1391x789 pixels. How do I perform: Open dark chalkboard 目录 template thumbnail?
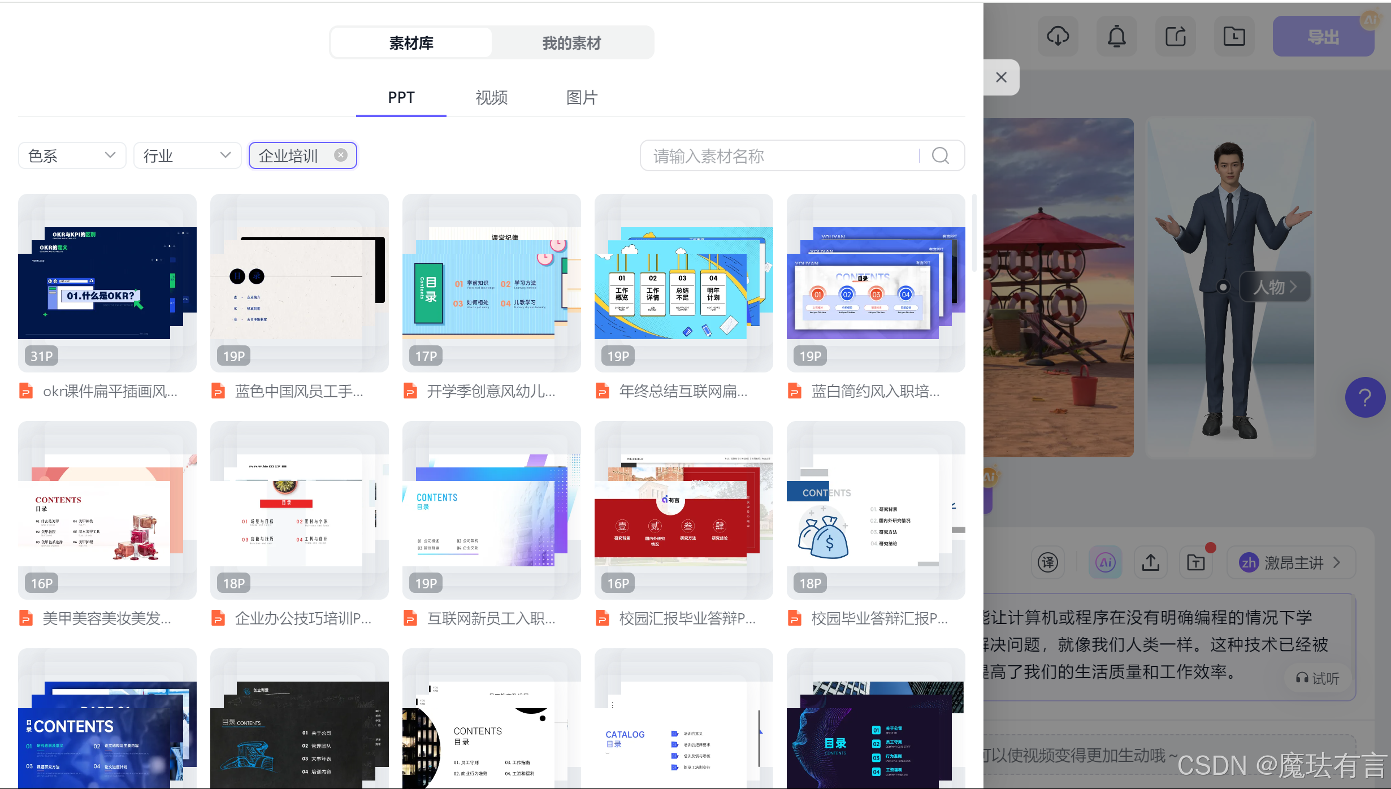click(300, 719)
